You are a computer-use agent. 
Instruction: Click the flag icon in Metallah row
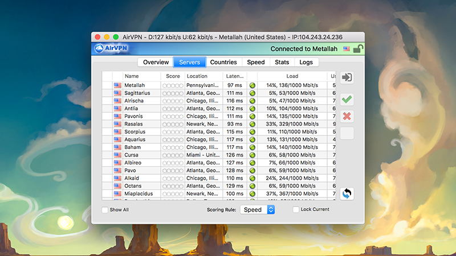(x=117, y=85)
